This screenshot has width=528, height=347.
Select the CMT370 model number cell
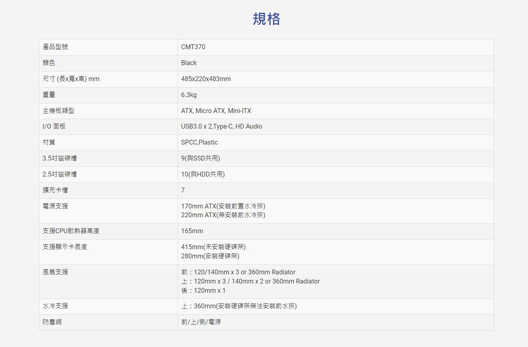(193, 47)
